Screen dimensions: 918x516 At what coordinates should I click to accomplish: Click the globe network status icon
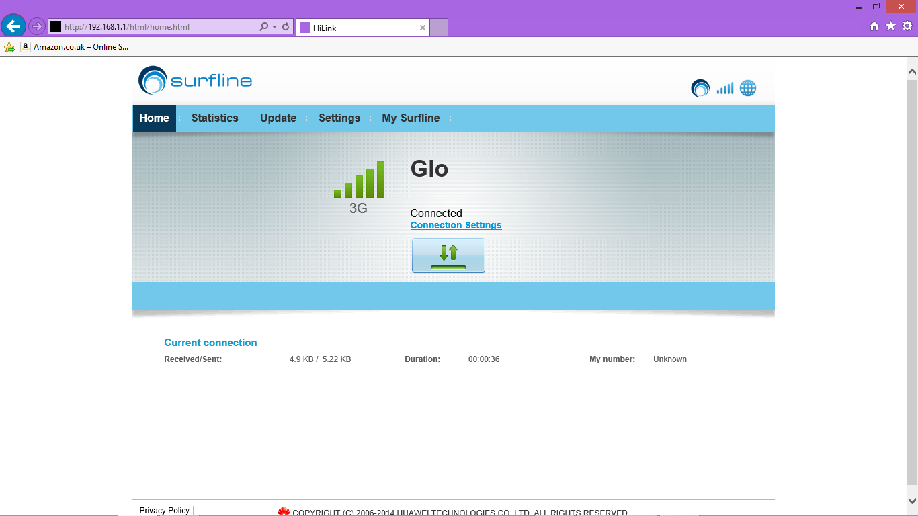click(x=748, y=88)
